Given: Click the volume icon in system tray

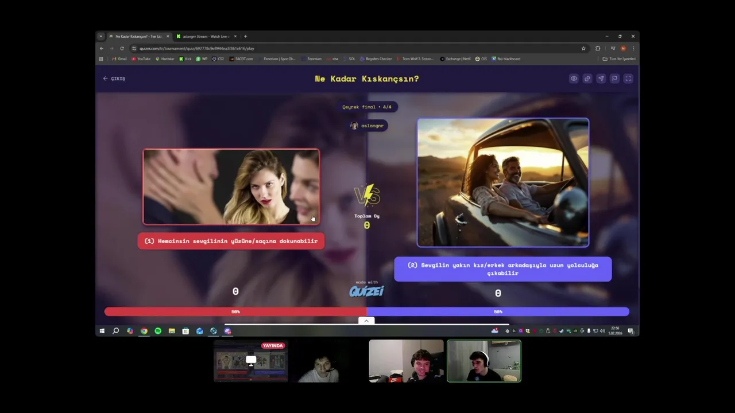Looking at the screenshot, I should pyautogui.click(x=601, y=331).
